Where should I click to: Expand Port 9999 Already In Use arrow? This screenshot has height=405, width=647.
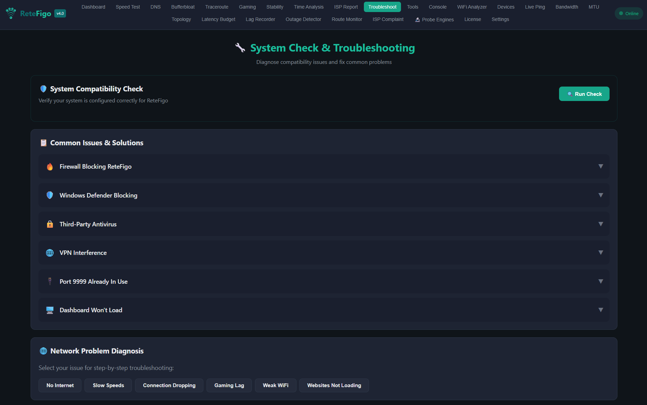click(x=601, y=281)
